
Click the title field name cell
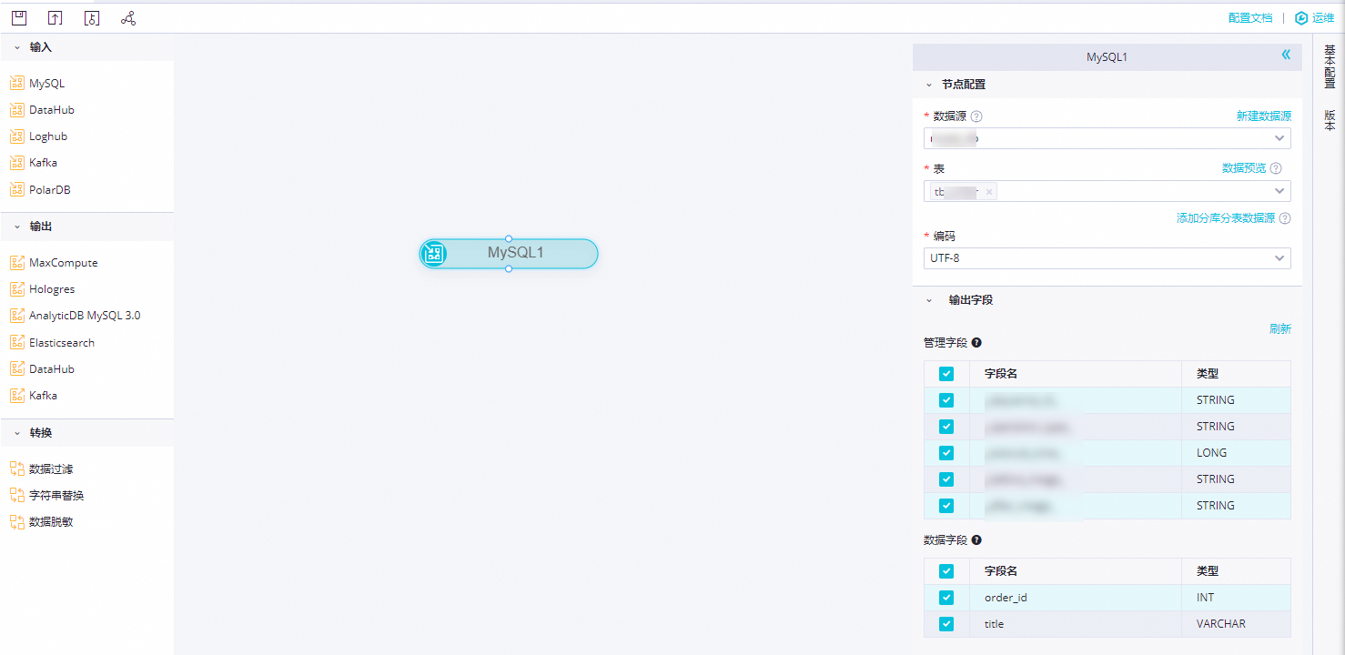coord(1076,624)
